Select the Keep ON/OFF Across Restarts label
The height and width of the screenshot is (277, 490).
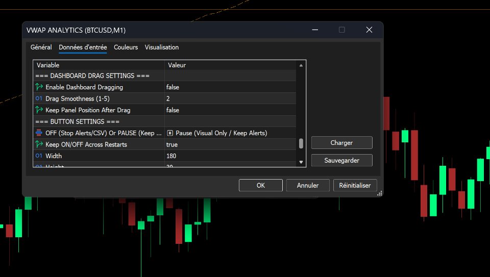[x=86, y=144]
